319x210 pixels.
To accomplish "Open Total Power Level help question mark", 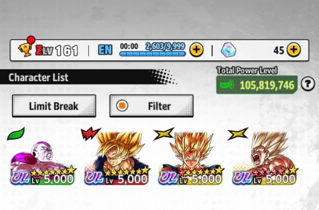I will coord(308,83).
